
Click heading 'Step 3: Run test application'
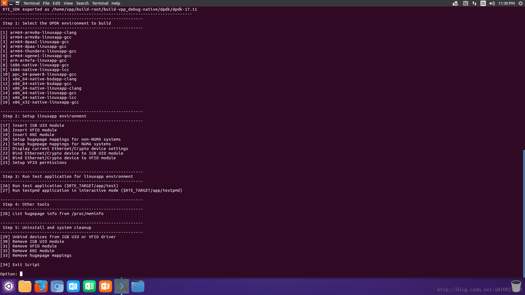click(68, 176)
